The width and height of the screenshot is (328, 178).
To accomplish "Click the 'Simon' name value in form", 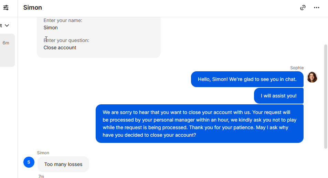I will click(51, 28).
